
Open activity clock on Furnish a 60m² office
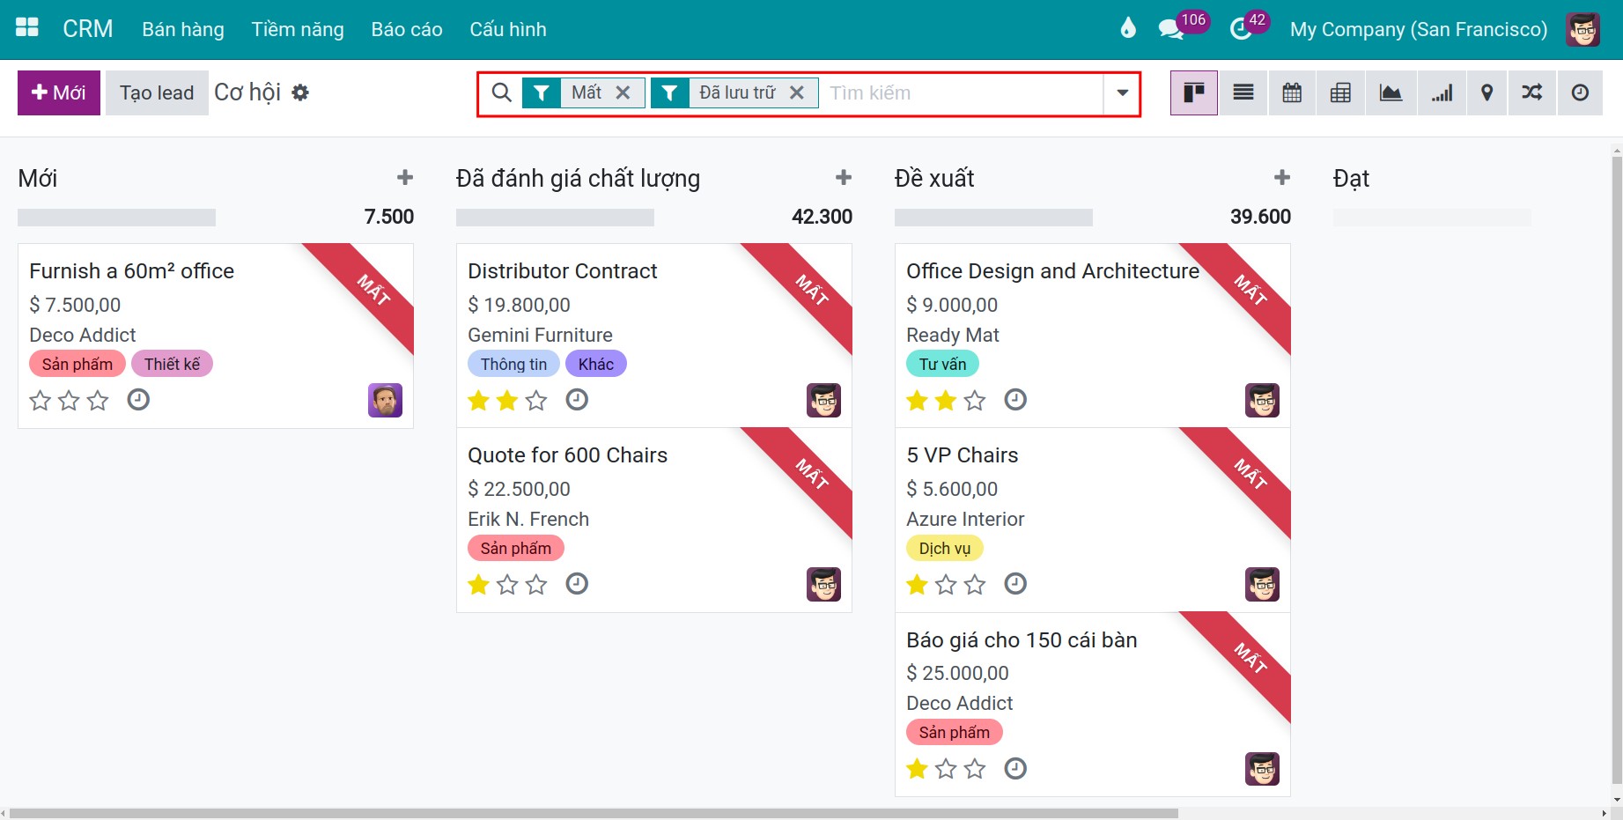click(x=138, y=400)
